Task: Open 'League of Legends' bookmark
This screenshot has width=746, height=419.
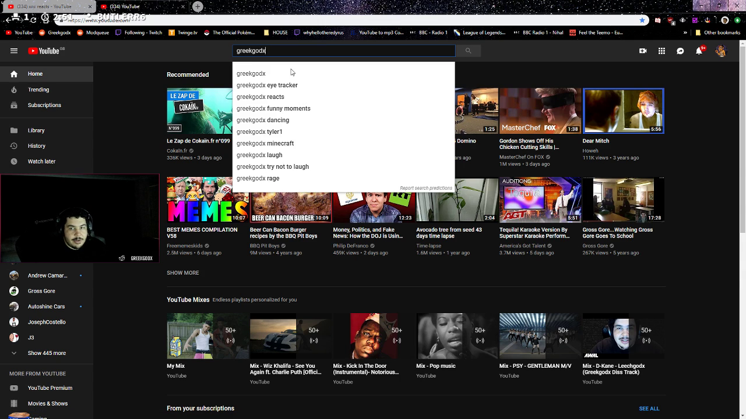Action: (x=481, y=33)
